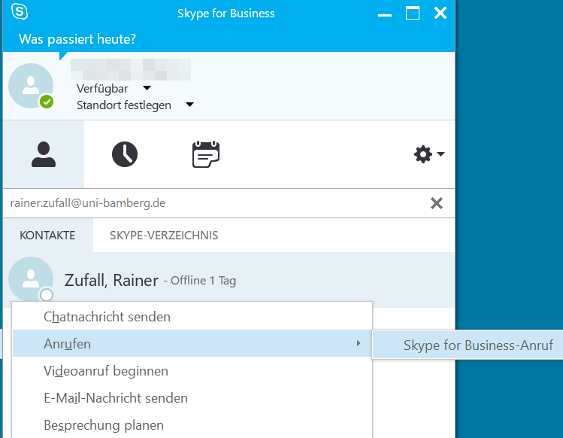Choose E-Mail-Nachricht senden

pos(192,397)
